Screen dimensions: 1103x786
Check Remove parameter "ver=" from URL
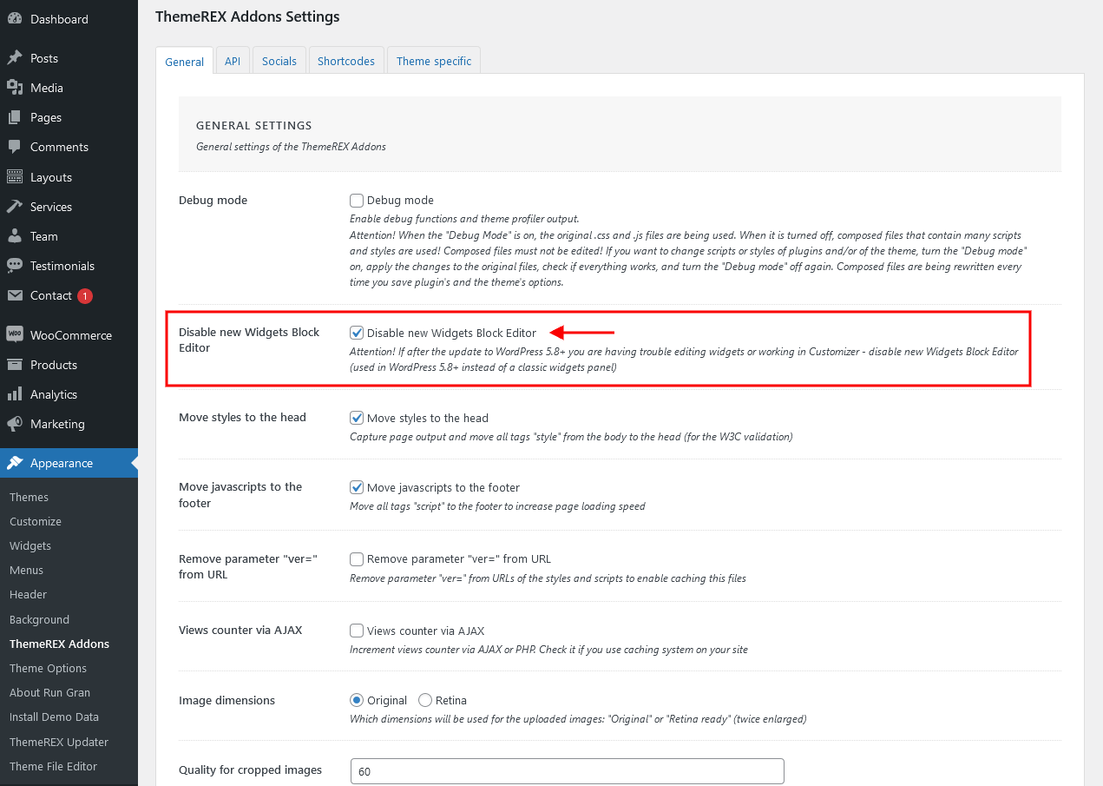coord(357,559)
